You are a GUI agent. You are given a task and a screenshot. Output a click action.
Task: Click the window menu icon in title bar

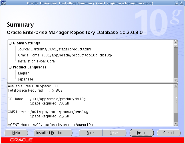point(3,3)
